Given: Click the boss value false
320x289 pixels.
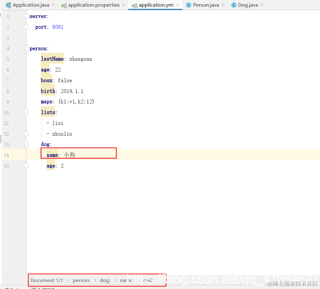Looking at the screenshot, I should [x=65, y=81].
